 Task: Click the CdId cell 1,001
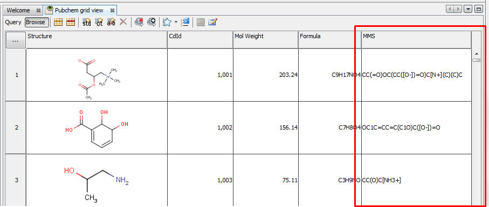tap(200, 75)
